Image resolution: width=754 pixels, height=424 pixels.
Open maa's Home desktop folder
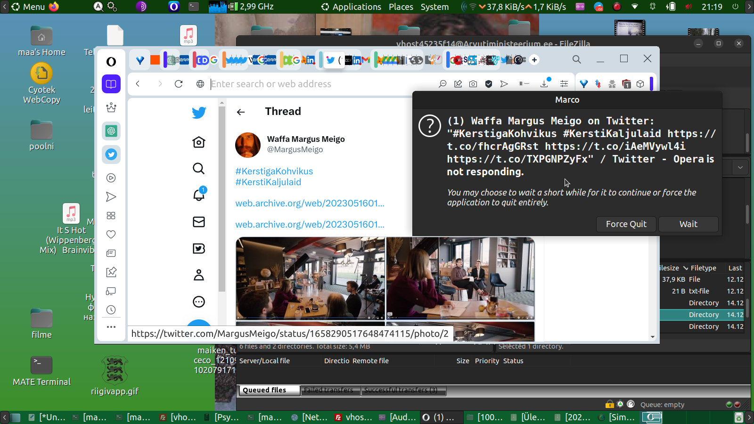click(41, 41)
